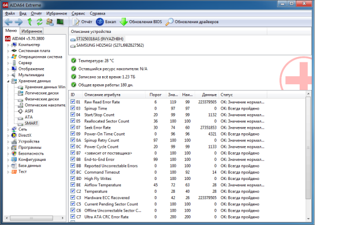Open the Сервис menu
This screenshot has height=225, width=339.
click(x=78, y=13)
